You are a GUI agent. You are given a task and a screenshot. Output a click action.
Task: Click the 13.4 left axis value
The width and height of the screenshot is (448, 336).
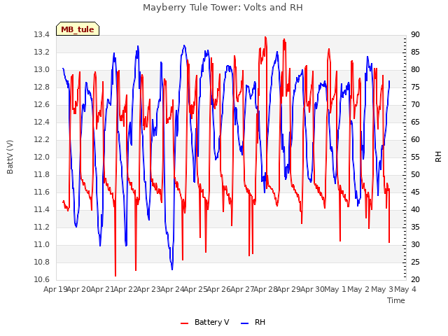coord(42,35)
